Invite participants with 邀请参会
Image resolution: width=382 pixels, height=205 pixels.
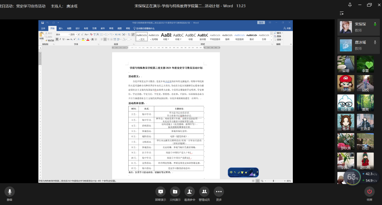189,192
